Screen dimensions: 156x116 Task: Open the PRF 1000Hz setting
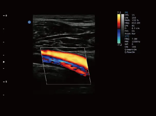coord(132,42)
